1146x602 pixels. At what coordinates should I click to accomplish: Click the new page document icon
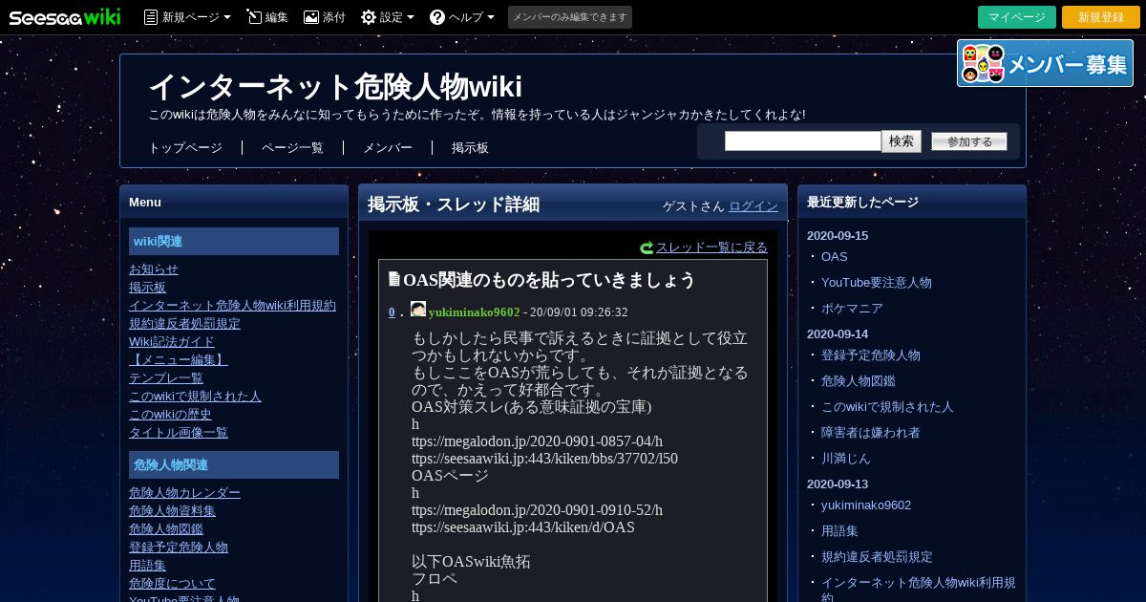pyautogui.click(x=151, y=17)
